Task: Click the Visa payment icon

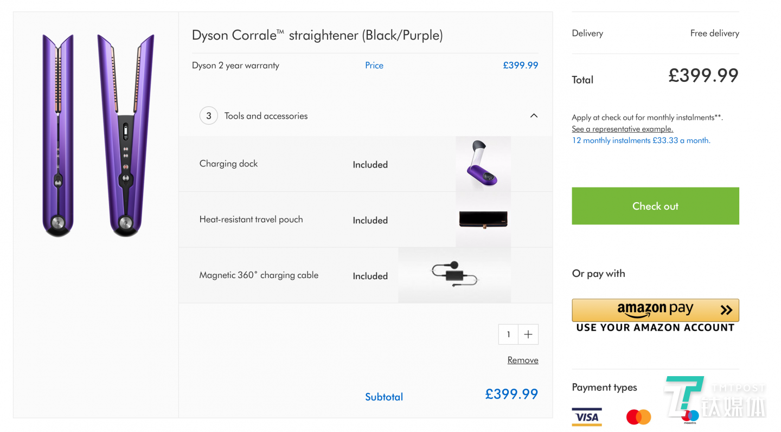Action: click(587, 417)
